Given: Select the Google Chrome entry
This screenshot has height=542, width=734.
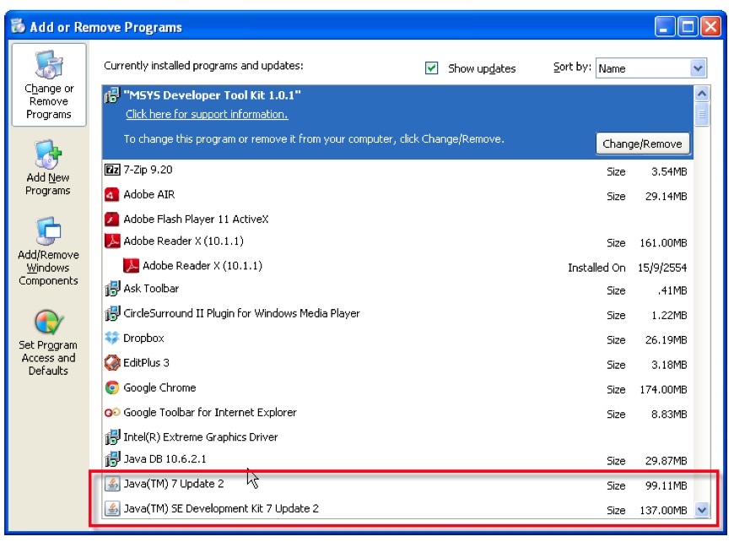Looking at the screenshot, I should (x=397, y=388).
